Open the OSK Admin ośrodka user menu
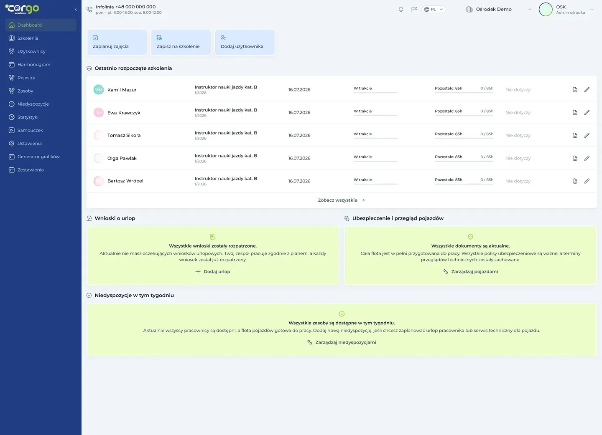Screen dimensions: 602x435 [566, 9]
